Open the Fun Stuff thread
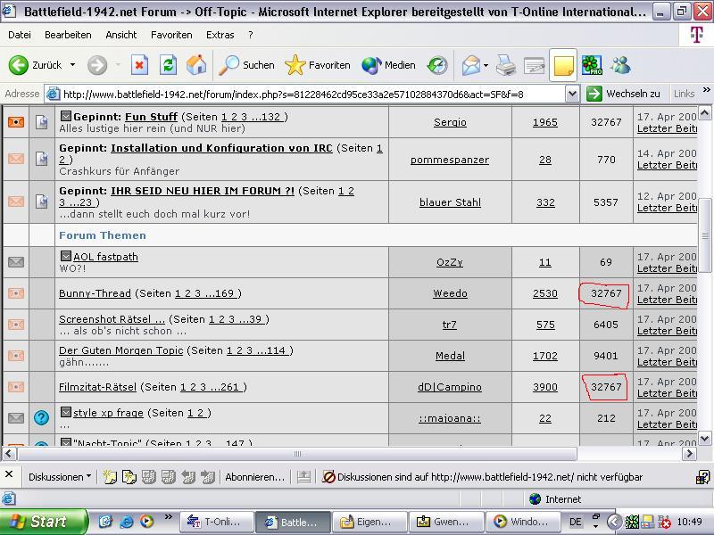714x535 pixels. (151, 117)
